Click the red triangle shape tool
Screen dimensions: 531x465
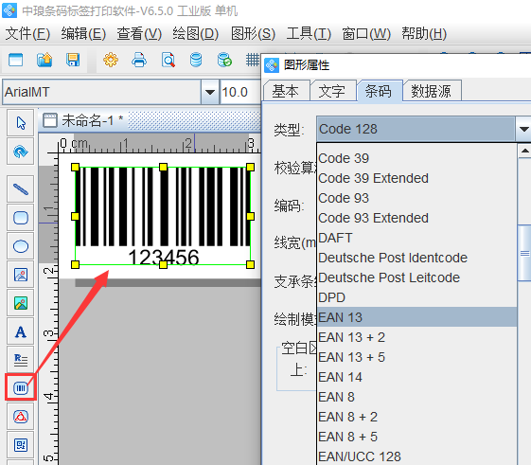[21, 417]
